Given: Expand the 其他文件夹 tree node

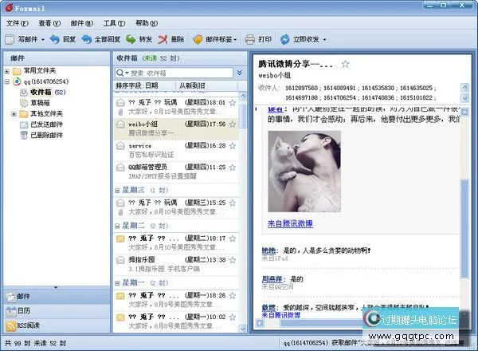Looking at the screenshot, I should (x=14, y=114).
